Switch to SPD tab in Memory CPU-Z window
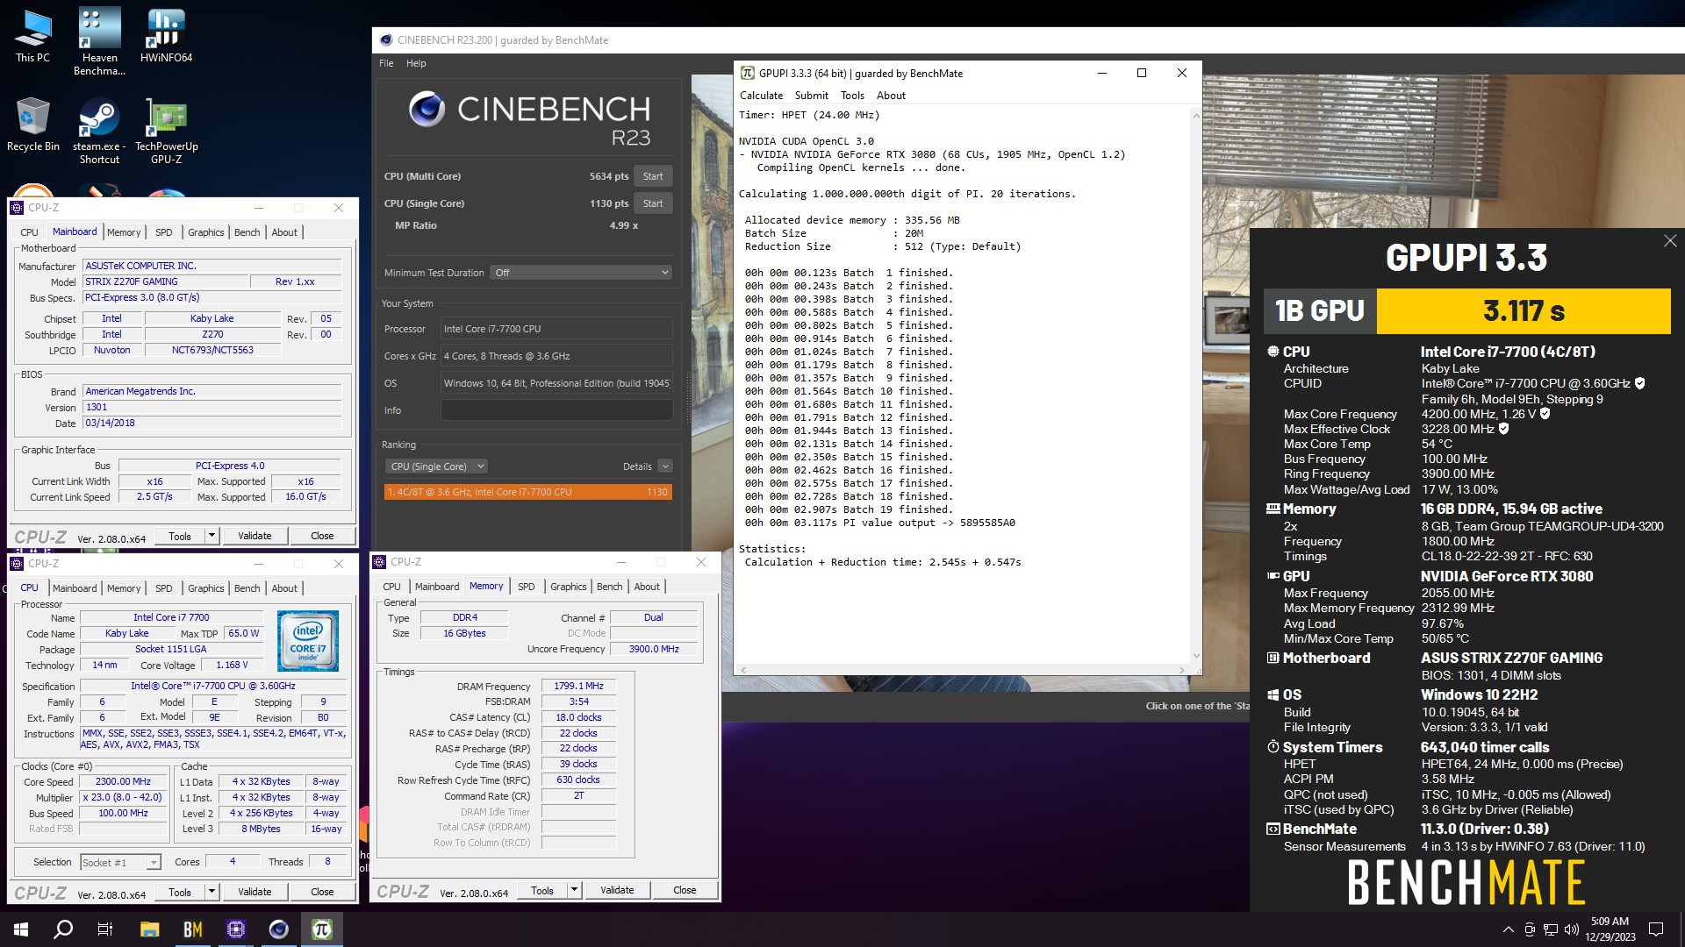 click(526, 587)
